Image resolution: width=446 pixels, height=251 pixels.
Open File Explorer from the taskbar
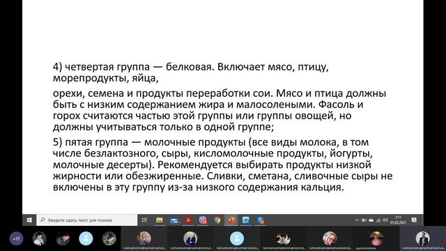tap(160, 220)
